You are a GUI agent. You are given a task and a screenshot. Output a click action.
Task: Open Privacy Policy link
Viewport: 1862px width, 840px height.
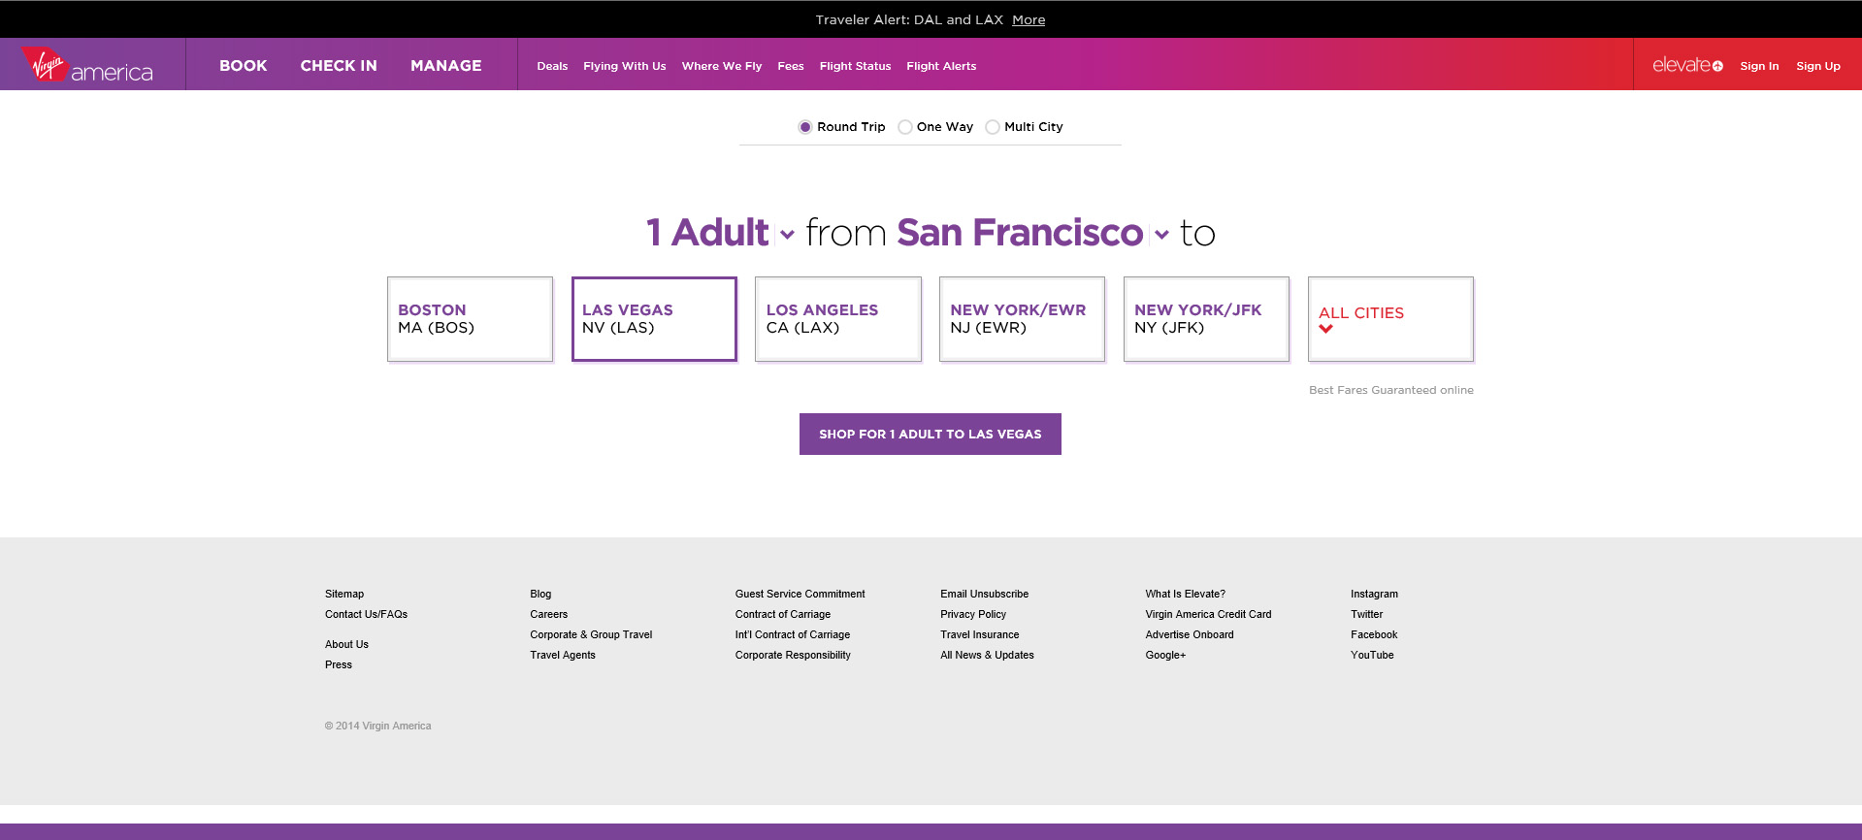(973, 614)
